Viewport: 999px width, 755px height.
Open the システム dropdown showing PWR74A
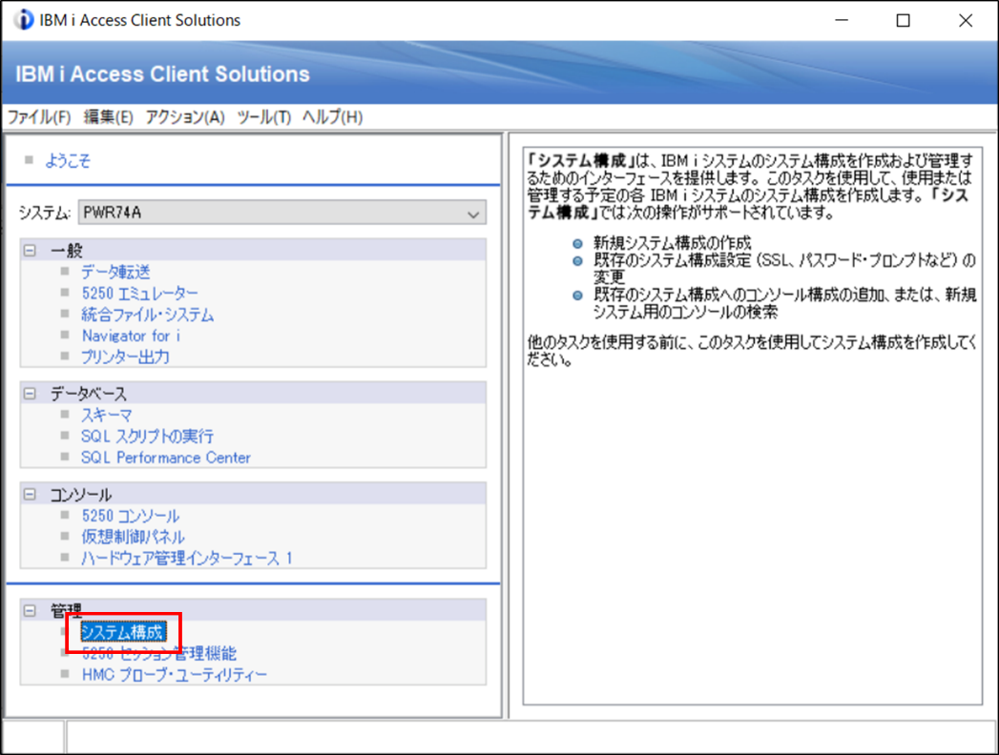(281, 213)
